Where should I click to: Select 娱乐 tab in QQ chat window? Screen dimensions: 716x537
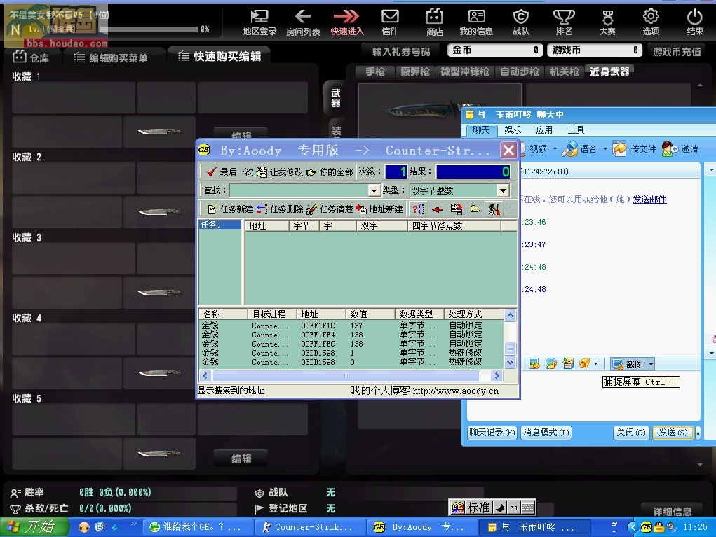(513, 130)
